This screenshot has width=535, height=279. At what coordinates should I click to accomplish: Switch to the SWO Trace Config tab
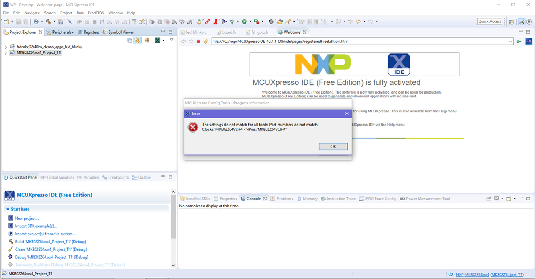(x=378, y=199)
